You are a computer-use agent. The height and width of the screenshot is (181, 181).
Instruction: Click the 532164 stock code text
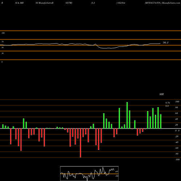pos(121,3)
